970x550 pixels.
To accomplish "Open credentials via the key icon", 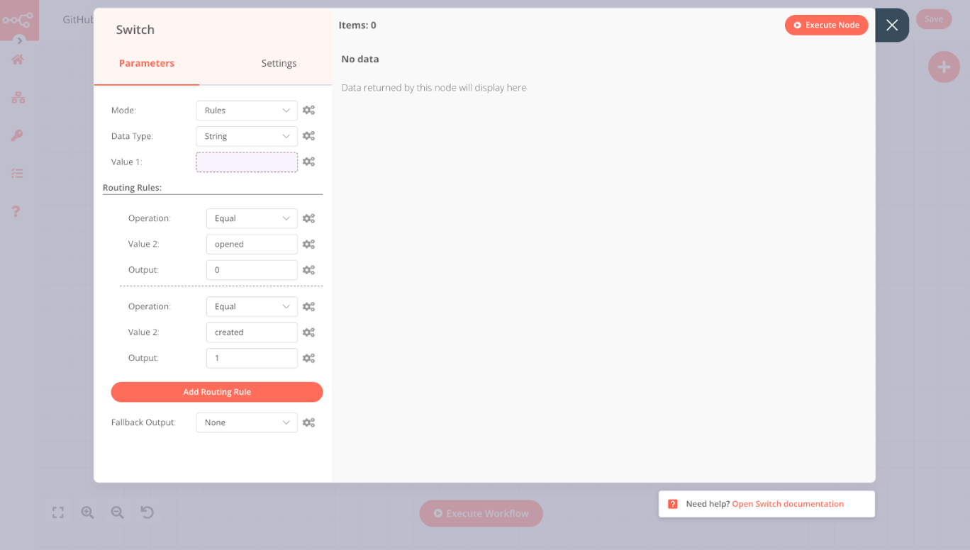I will [x=17, y=135].
